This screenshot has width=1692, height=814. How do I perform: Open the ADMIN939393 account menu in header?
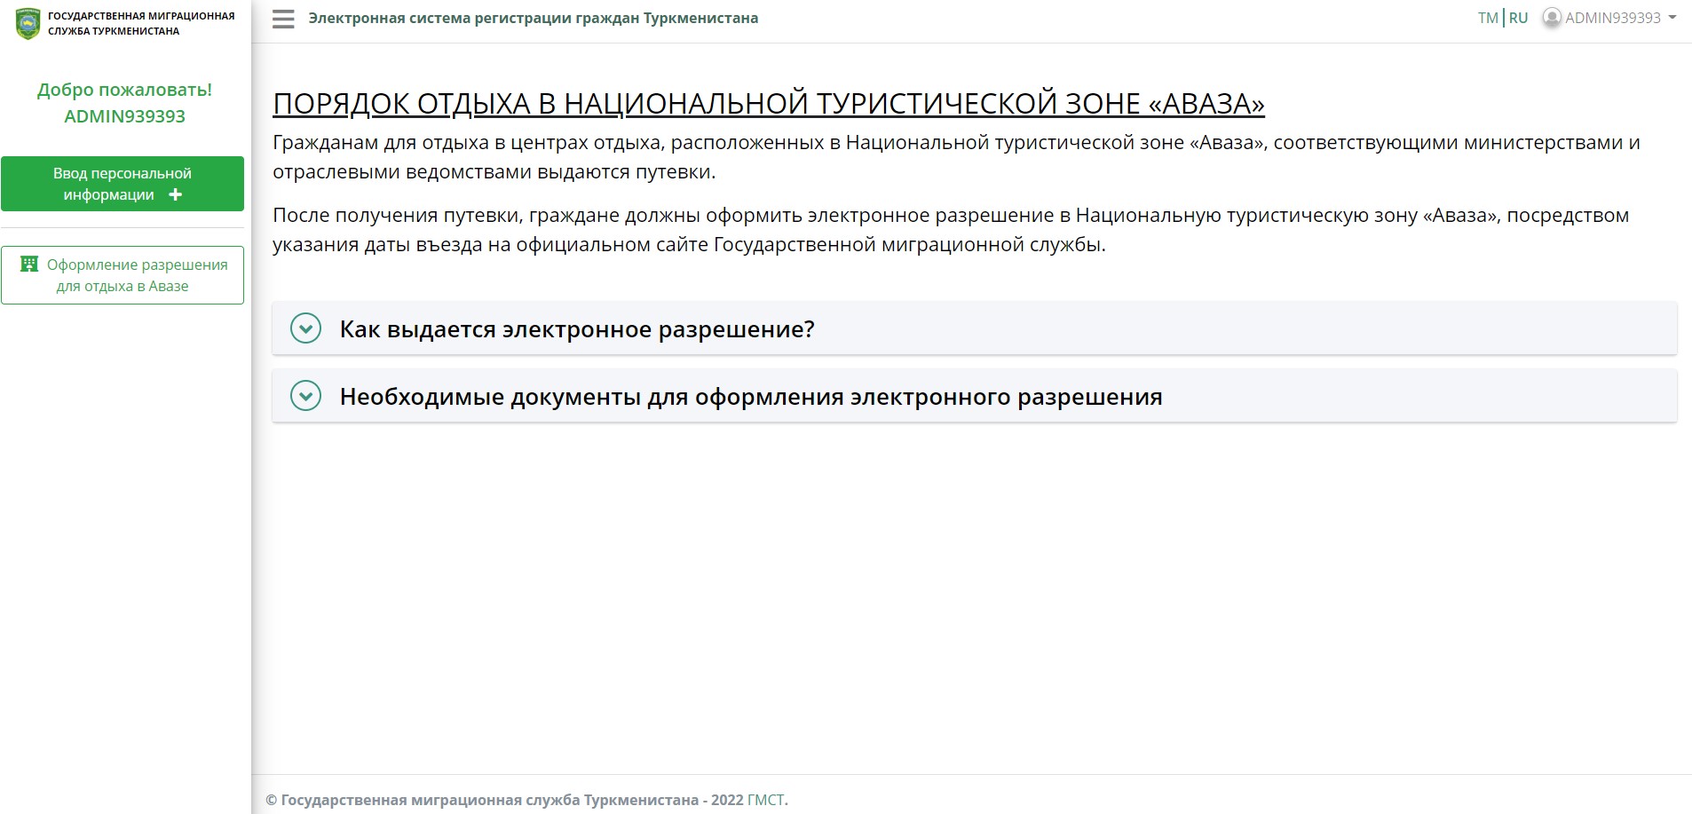pos(1612,18)
